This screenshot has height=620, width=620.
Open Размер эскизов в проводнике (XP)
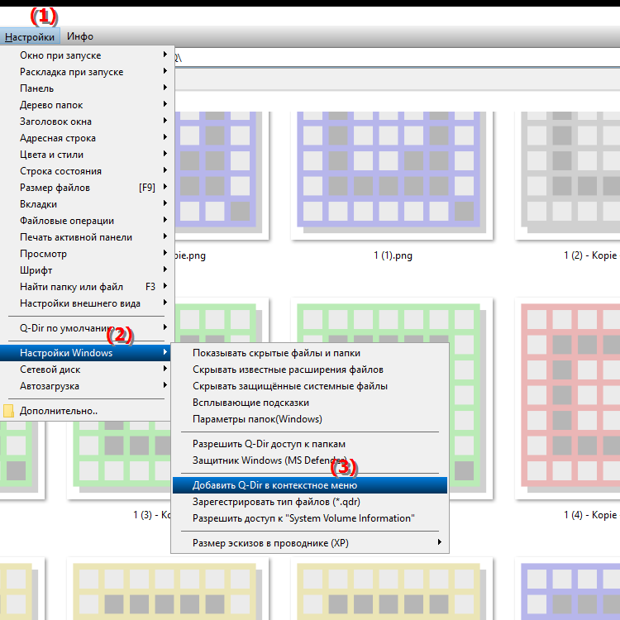click(x=310, y=543)
